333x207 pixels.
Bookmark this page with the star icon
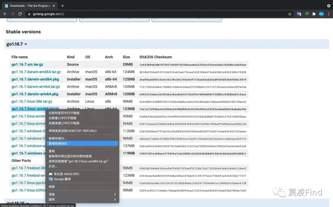point(290,14)
